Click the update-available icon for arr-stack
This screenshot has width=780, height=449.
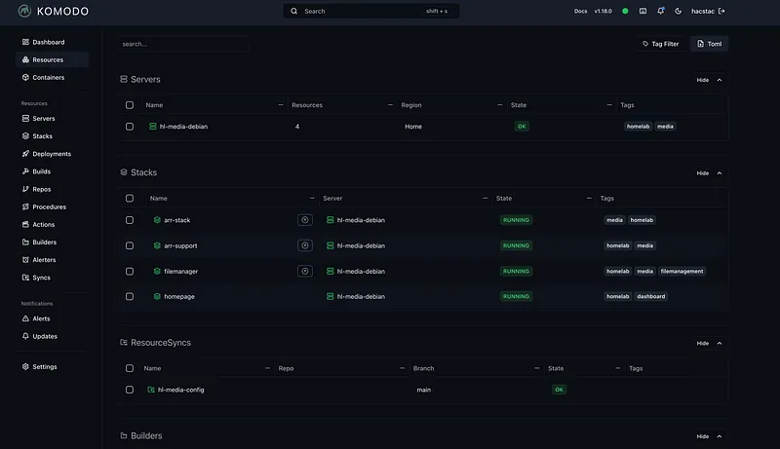305,220
